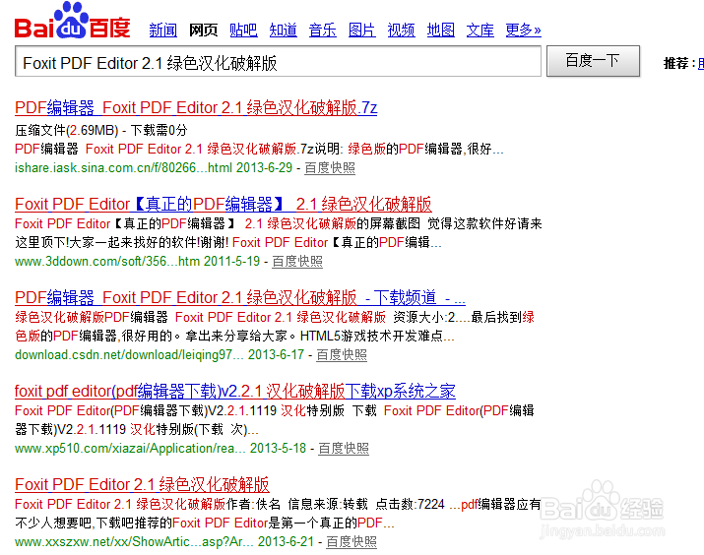
Task: Open the 新闻 news tab
Action: (163, 31)
